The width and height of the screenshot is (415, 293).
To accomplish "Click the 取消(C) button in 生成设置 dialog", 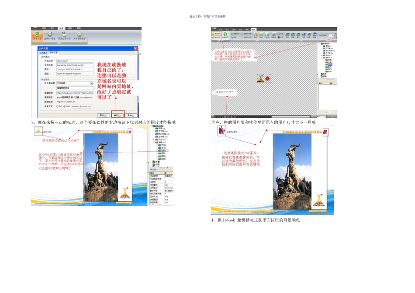I will click(131, 116).
